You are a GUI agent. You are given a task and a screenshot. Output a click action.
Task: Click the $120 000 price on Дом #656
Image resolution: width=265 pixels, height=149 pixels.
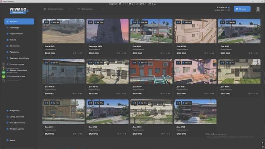(x=225, y=94)
